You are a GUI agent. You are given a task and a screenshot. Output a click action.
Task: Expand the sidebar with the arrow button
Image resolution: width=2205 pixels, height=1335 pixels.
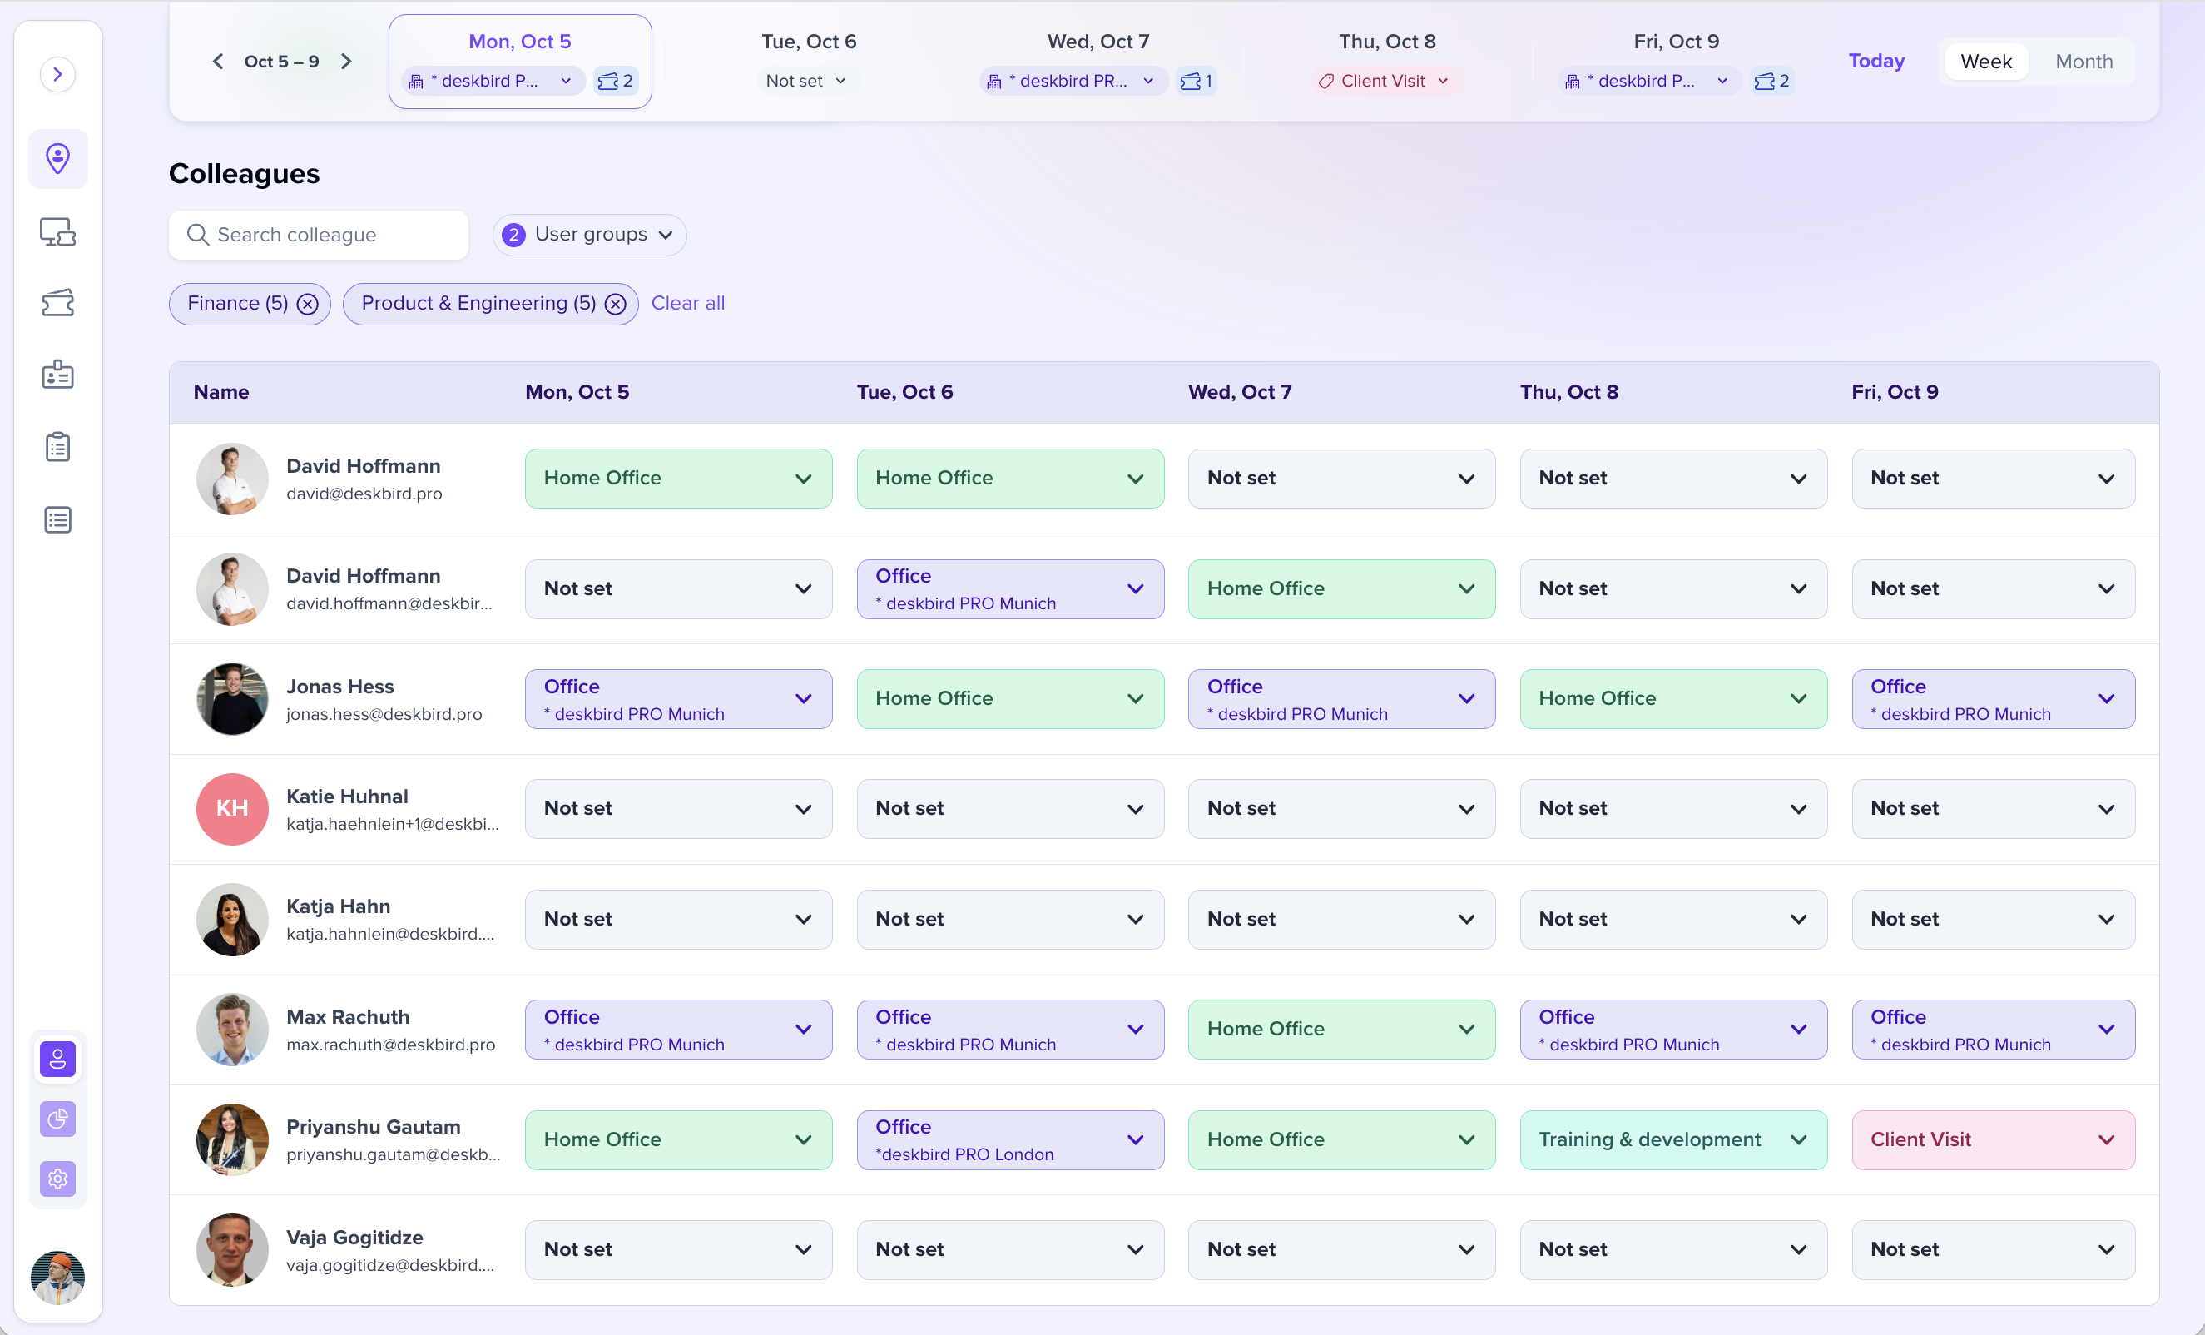point(57,74)
